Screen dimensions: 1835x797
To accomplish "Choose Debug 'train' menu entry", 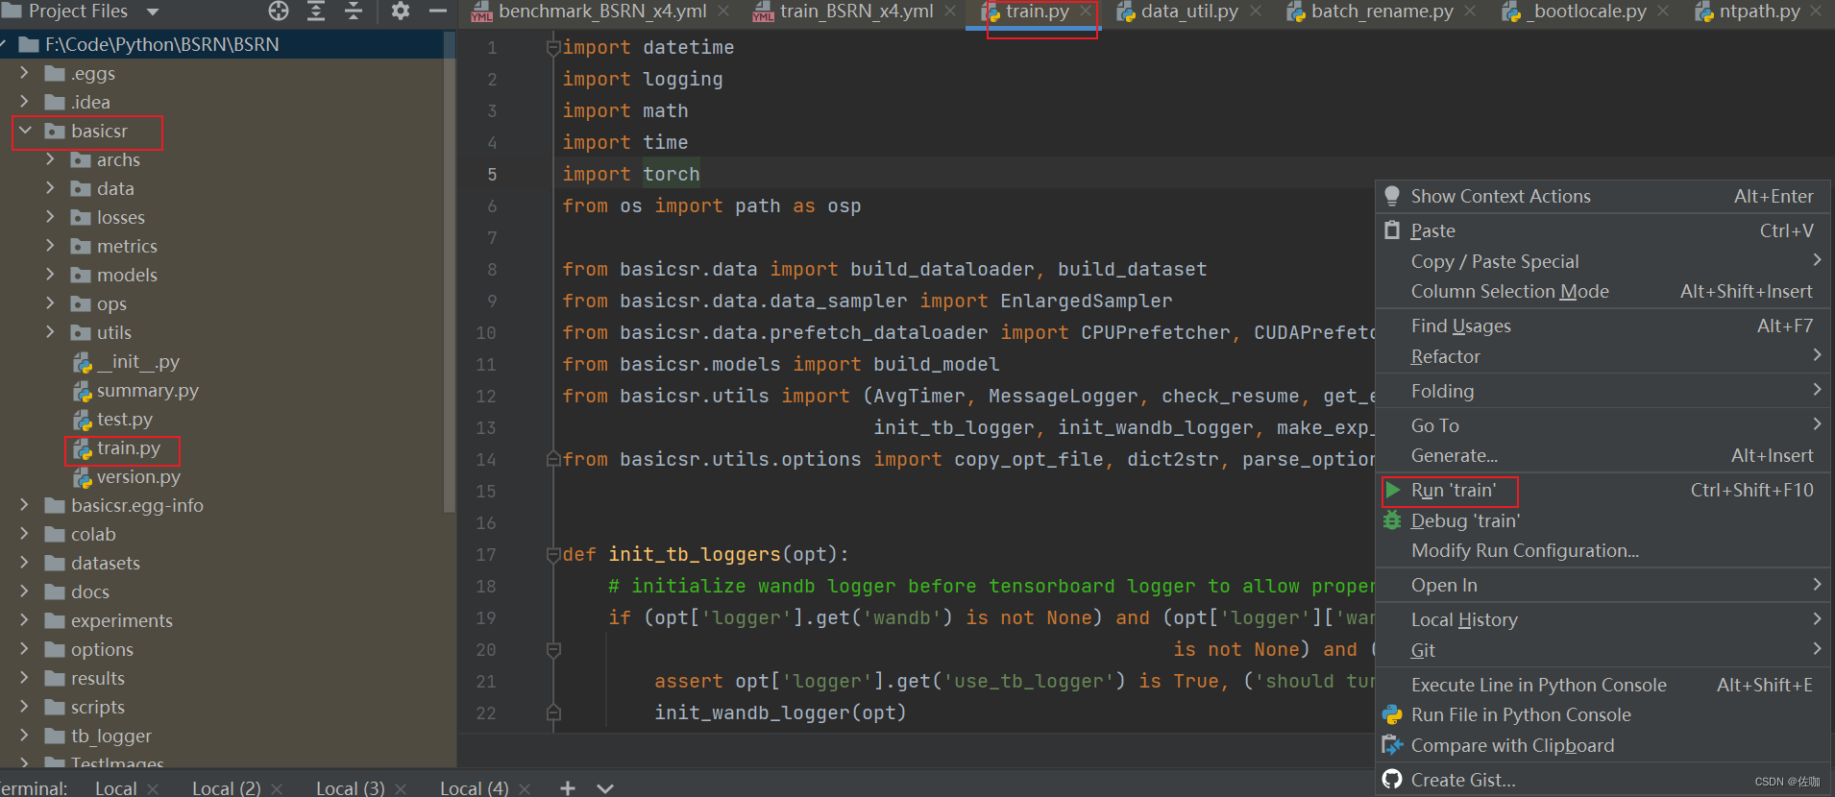I will tap(1603, 520).
